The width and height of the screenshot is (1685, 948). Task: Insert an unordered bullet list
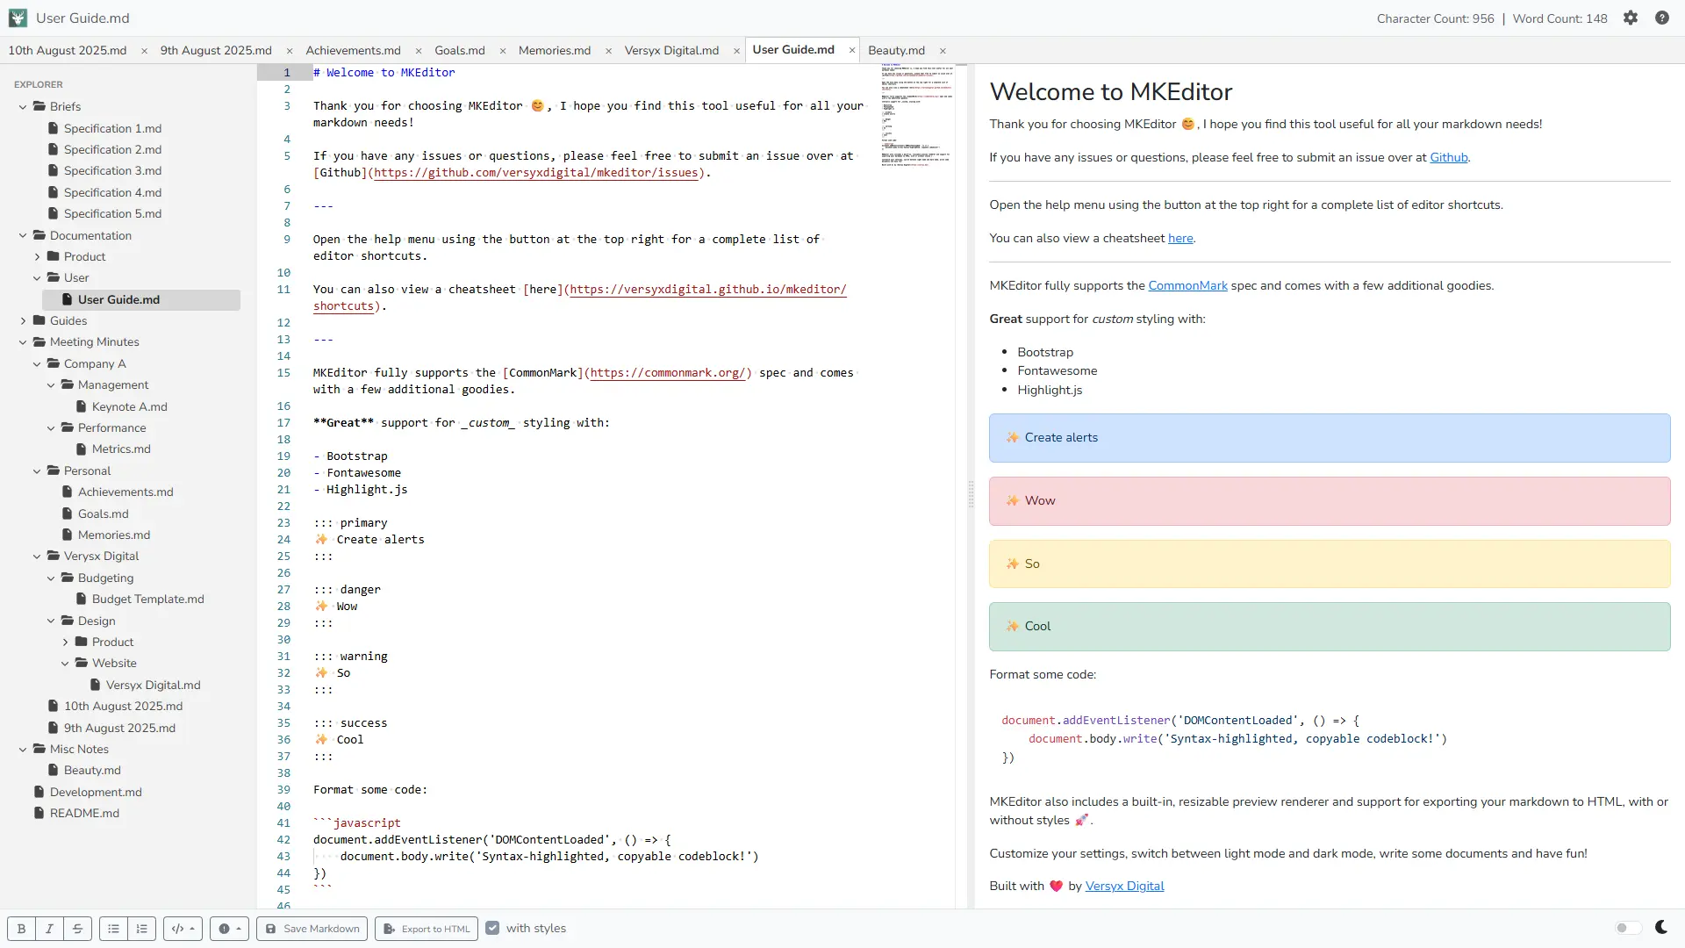point(113,929)
